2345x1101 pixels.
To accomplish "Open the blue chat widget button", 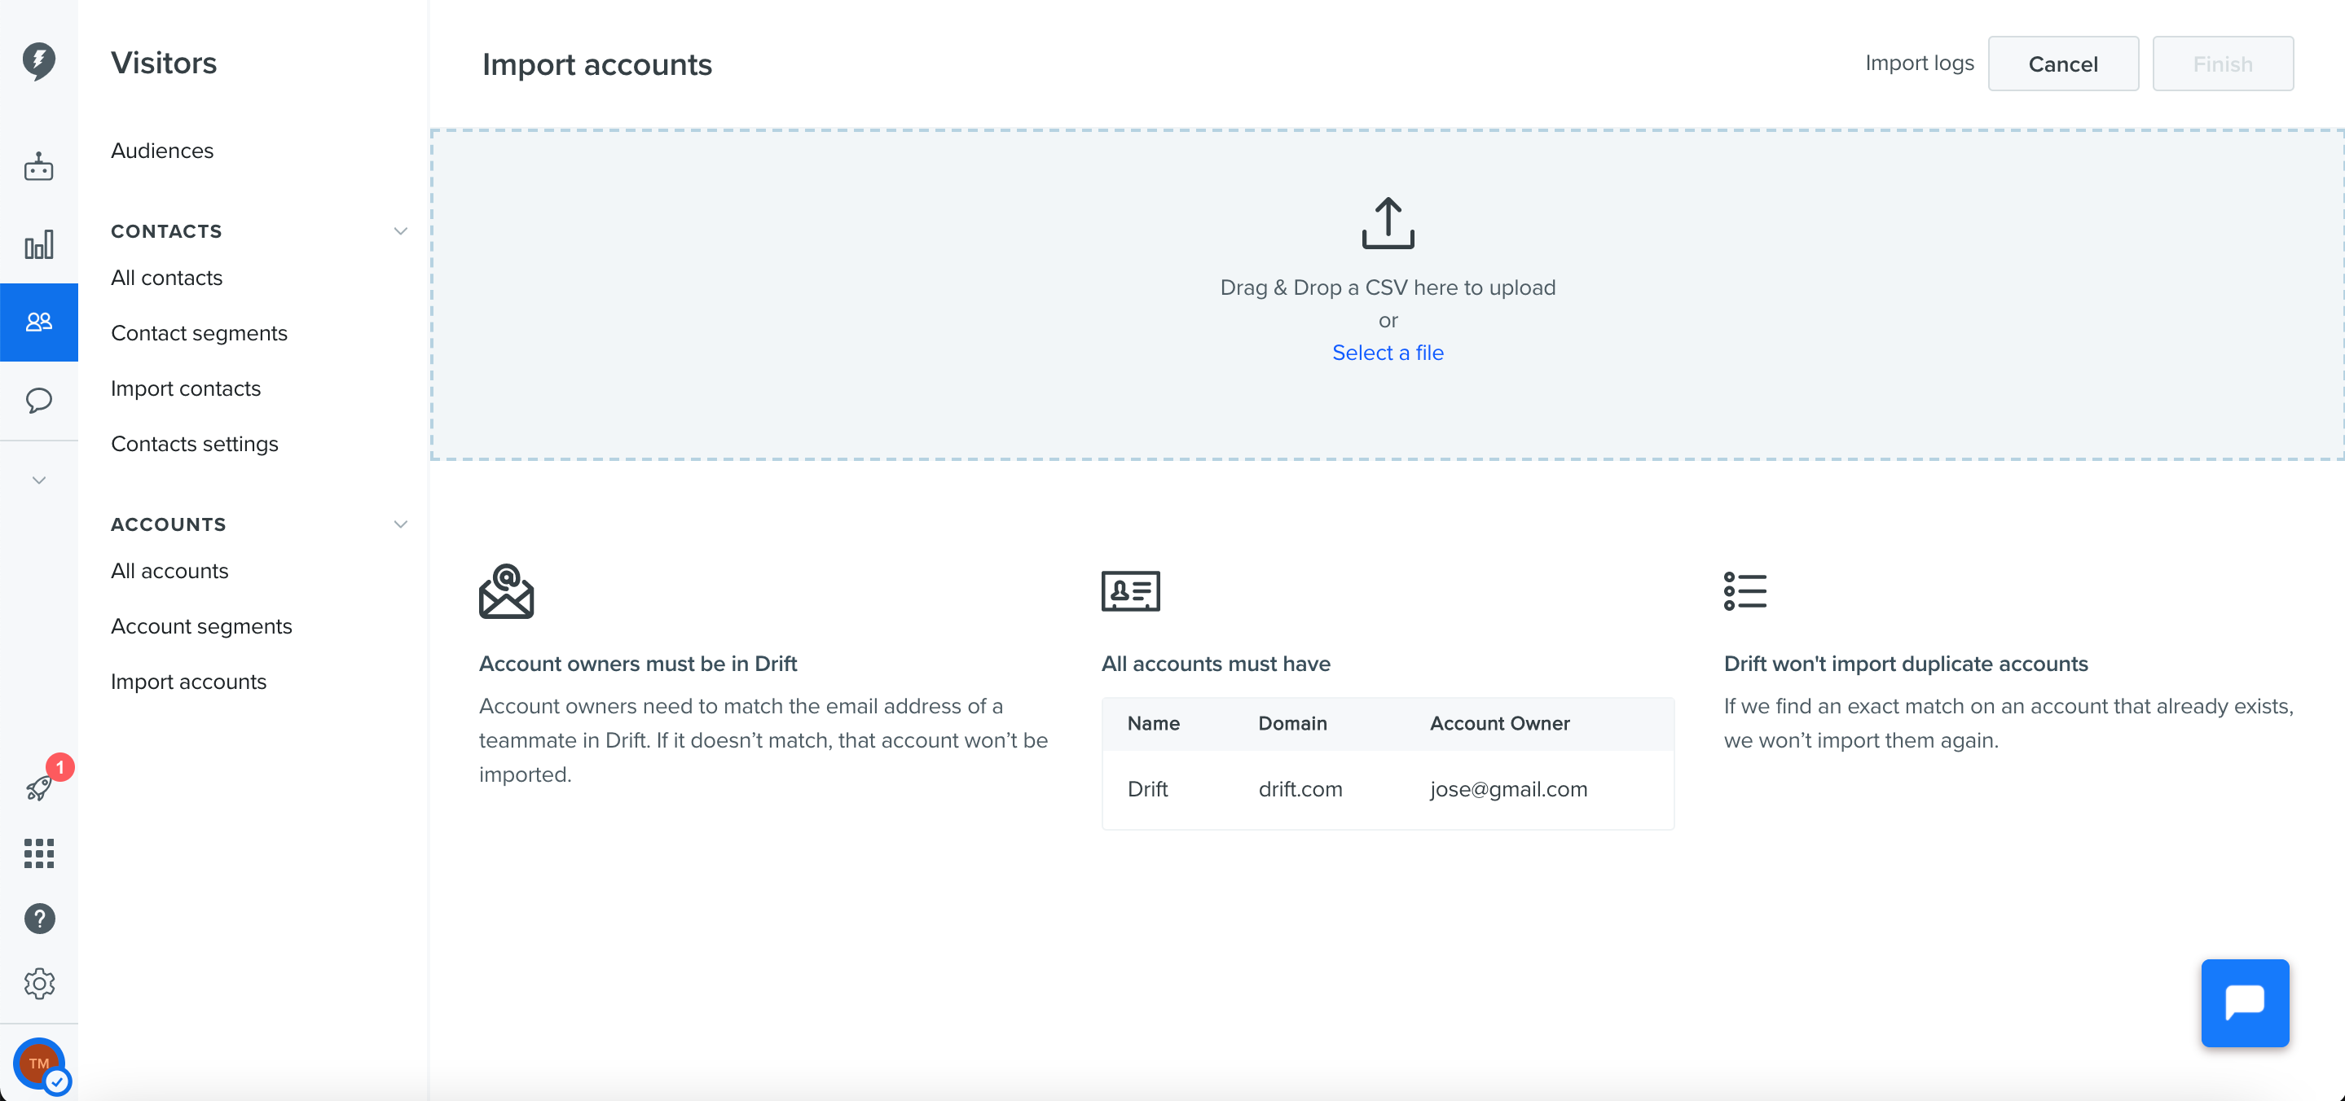I will point(2245,1002).
